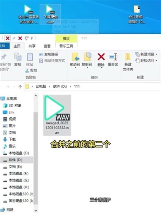Click the undo arrow in quick access toolbar
The image size is (161, 214).
point(26,38)
